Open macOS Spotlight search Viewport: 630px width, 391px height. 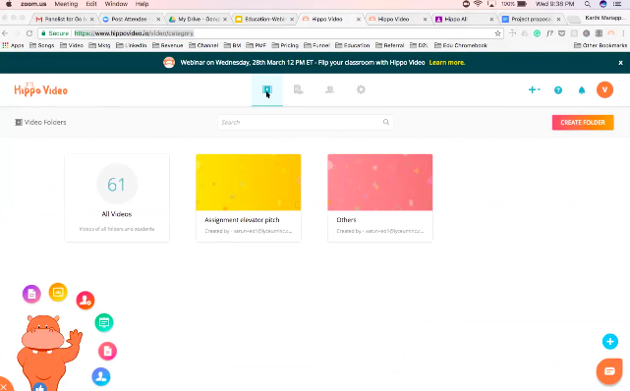coord(588,4)
